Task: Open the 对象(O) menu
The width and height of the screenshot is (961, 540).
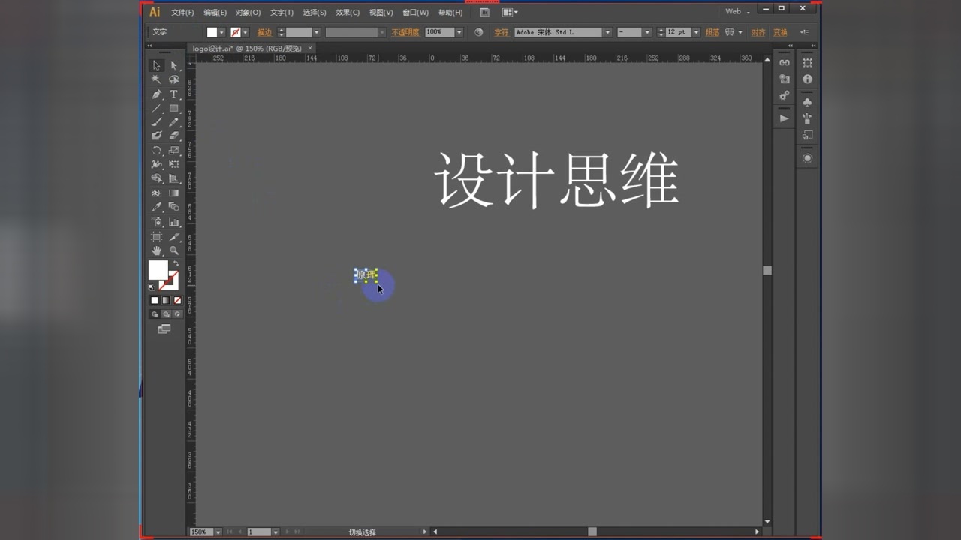Action: click(x=248, y=13)
